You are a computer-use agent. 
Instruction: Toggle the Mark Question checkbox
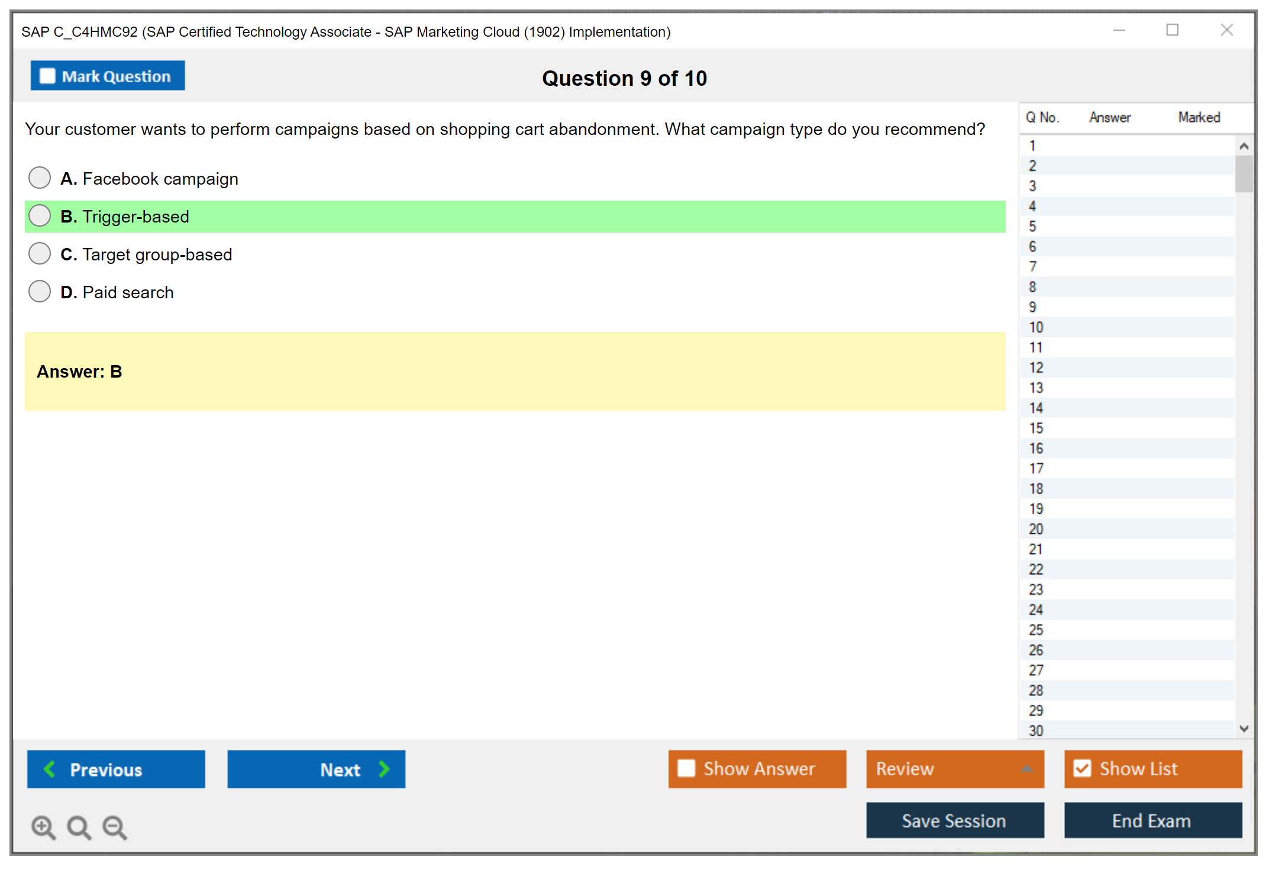(x=47, y=76)
